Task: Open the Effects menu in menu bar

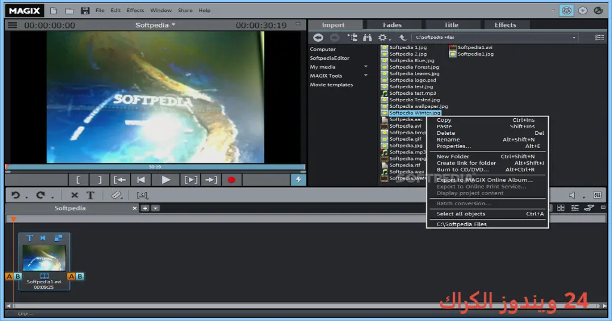Action: [x=136, y=11]
